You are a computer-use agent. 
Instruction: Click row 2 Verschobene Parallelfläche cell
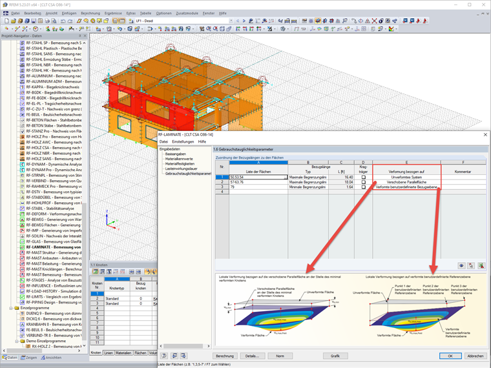click(x=406, y=182)
